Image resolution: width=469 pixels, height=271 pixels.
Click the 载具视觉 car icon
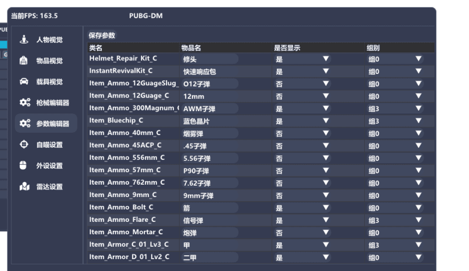point(24,81)
